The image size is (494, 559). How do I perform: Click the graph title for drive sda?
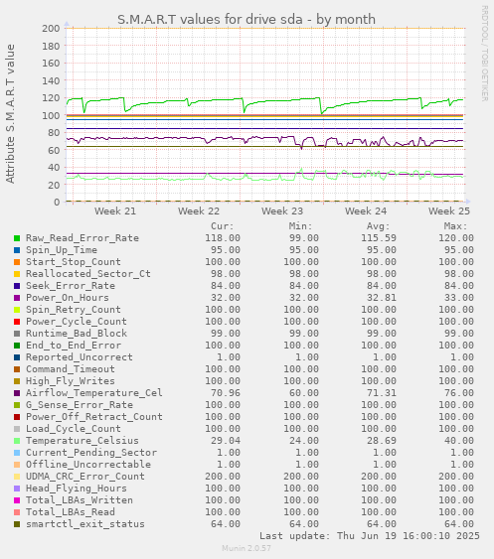(x=247, y=19)
